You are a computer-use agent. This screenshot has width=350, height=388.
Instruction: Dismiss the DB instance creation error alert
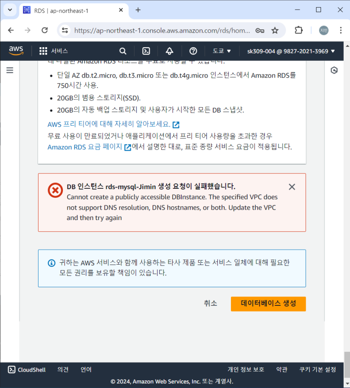coord(292,187)
